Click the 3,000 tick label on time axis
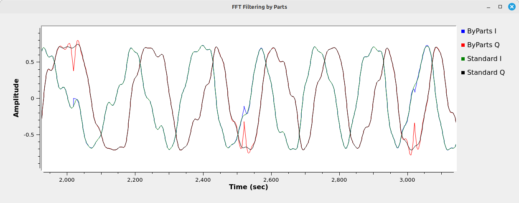 [407, 180]
